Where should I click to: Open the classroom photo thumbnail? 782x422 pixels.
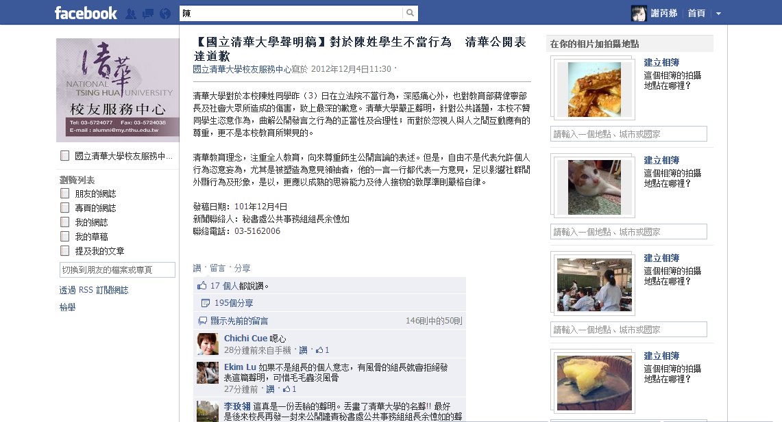pyautogui.click(x=594, y=285)
